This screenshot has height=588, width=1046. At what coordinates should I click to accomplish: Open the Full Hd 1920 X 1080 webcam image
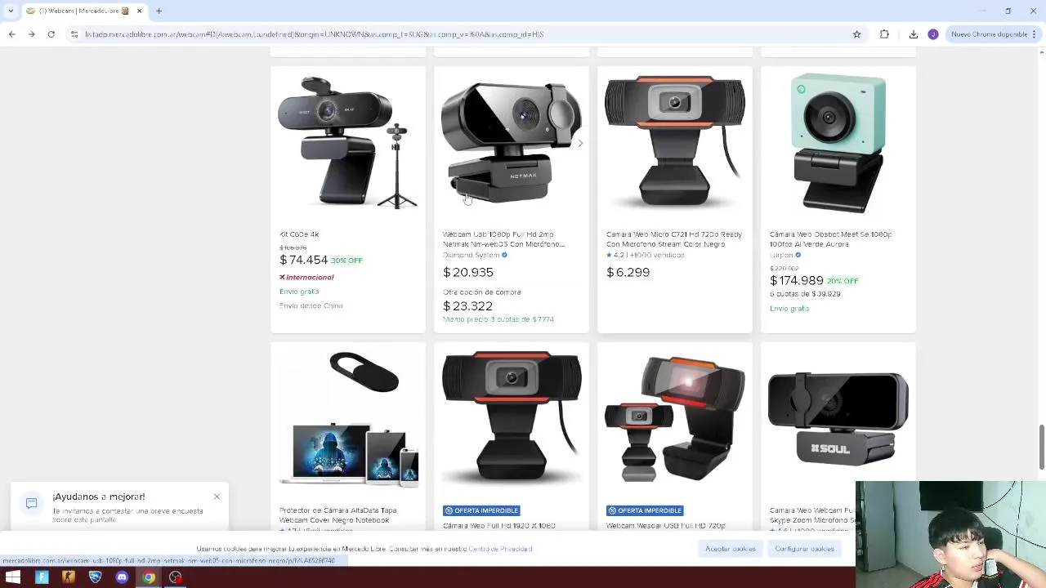tap(512, 420)
